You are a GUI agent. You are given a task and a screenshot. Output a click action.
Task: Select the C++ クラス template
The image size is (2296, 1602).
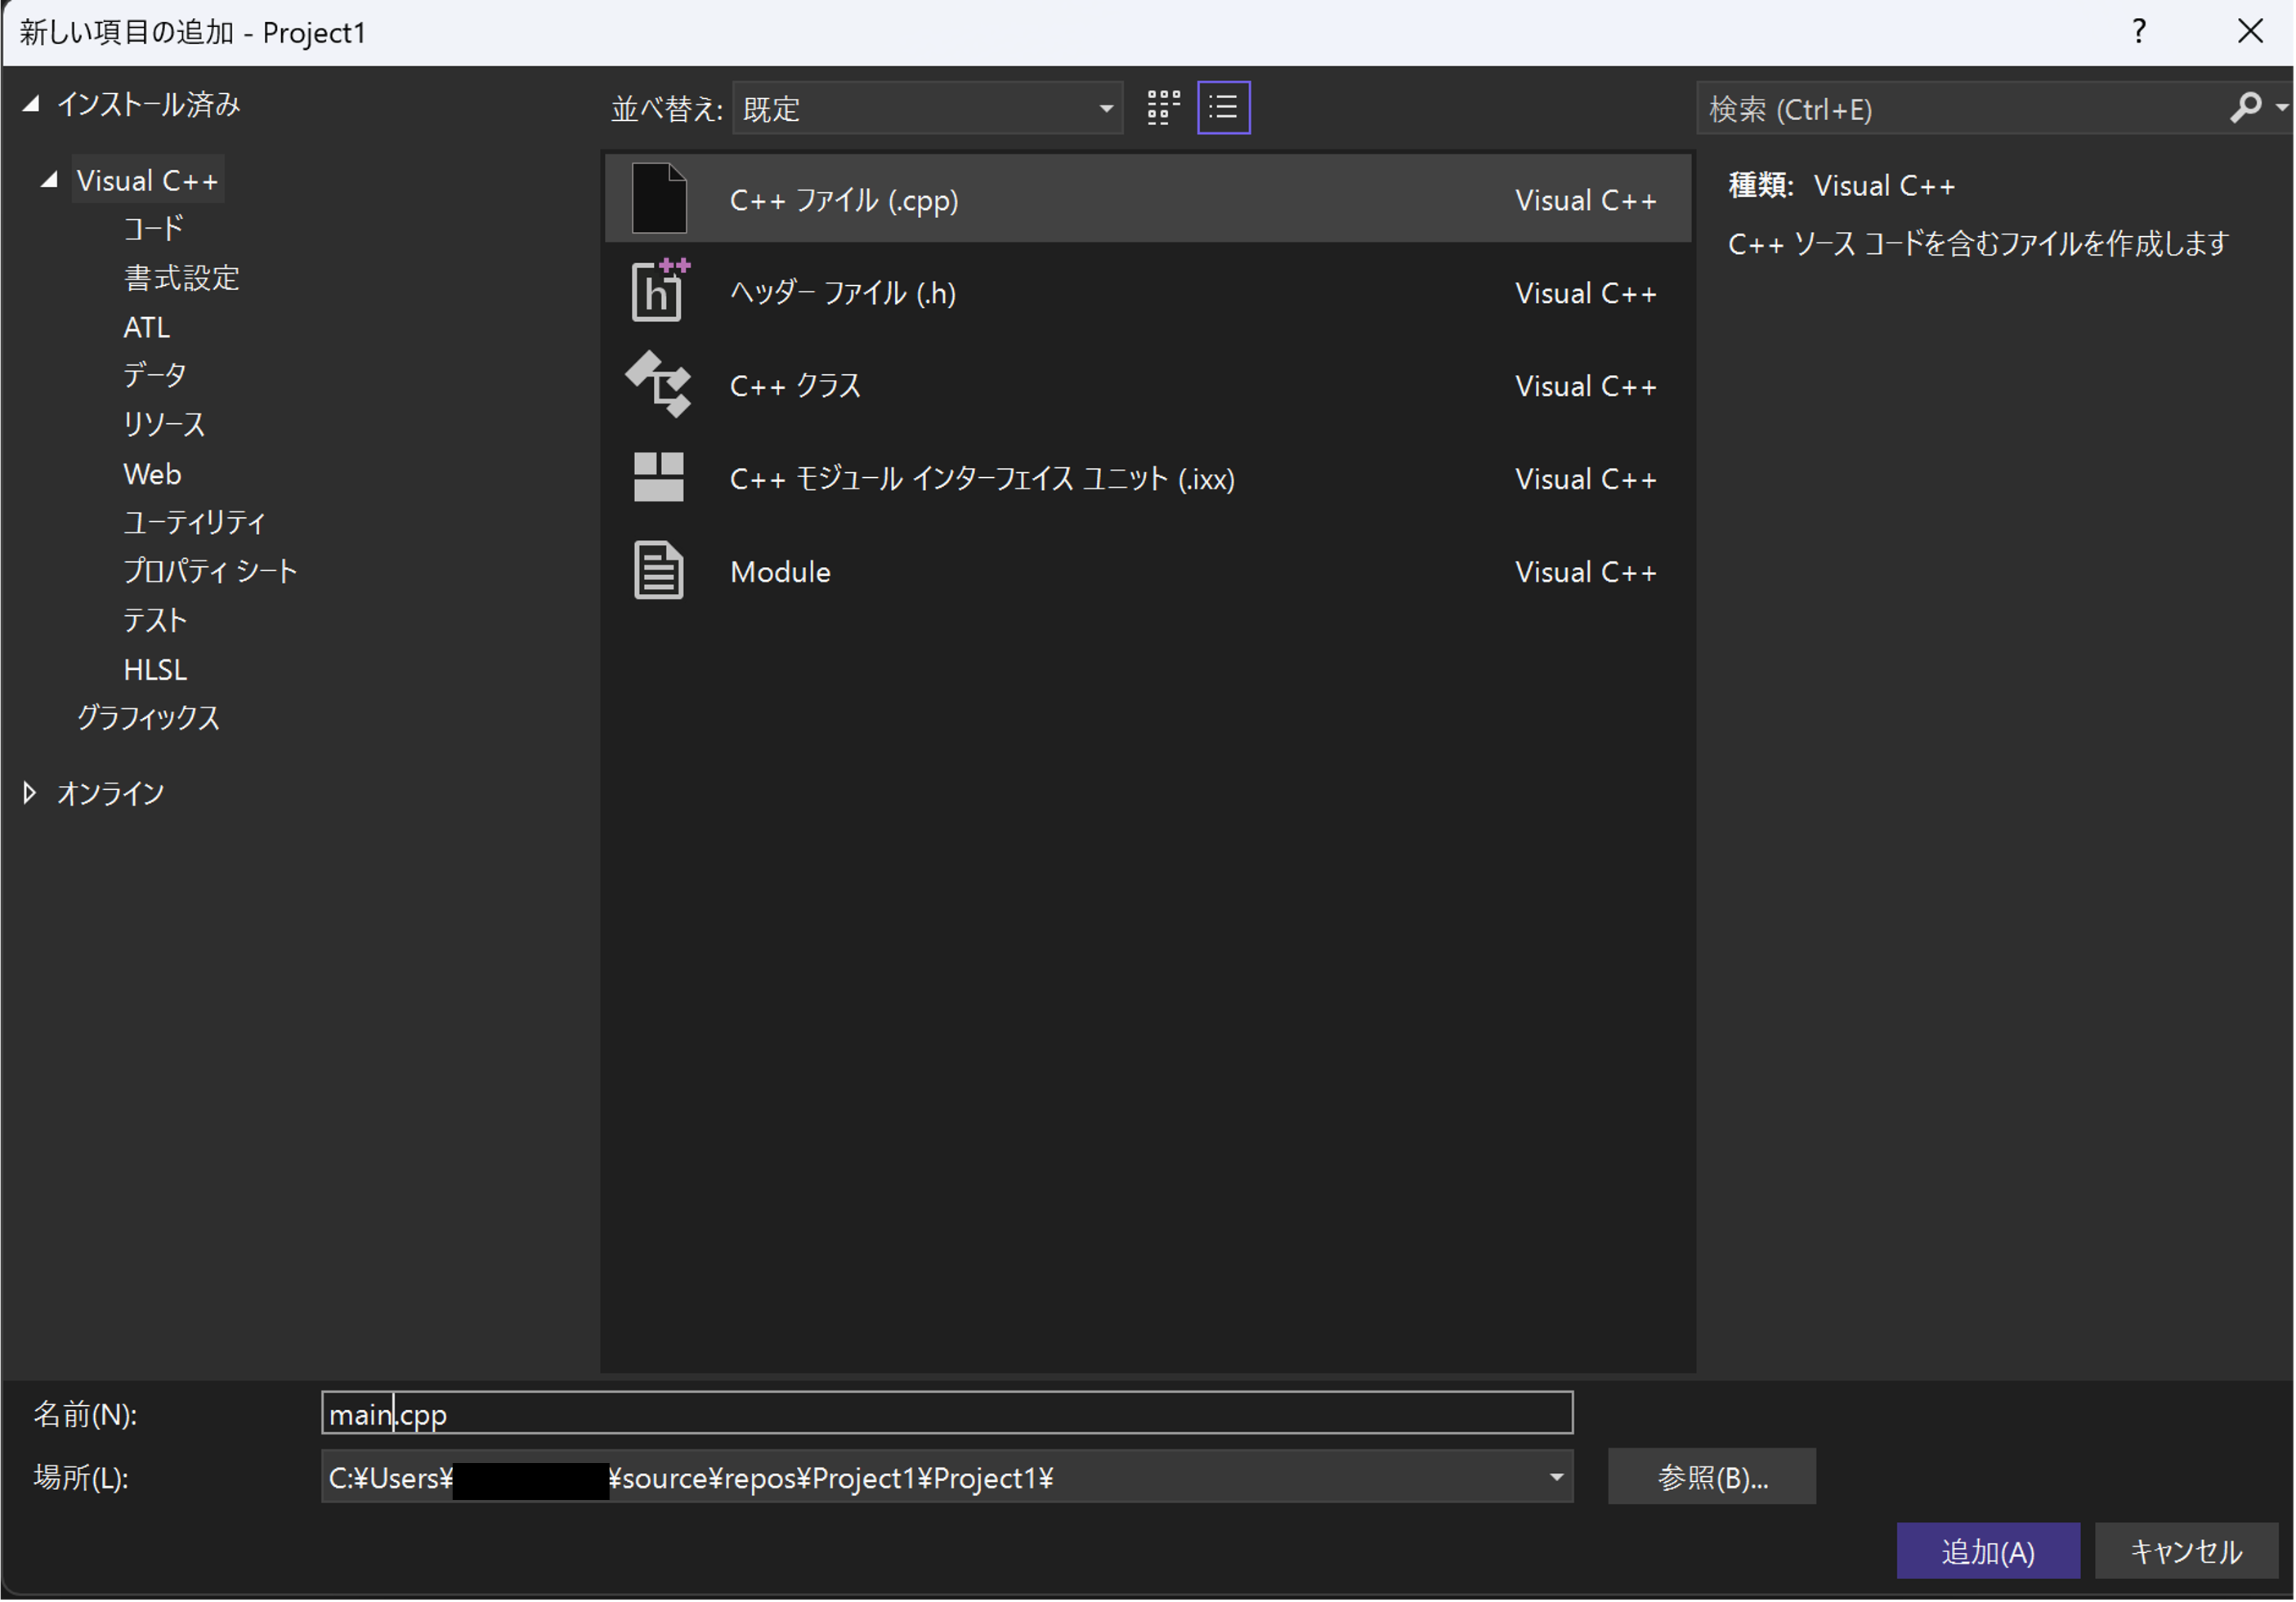click(1148, 384)
